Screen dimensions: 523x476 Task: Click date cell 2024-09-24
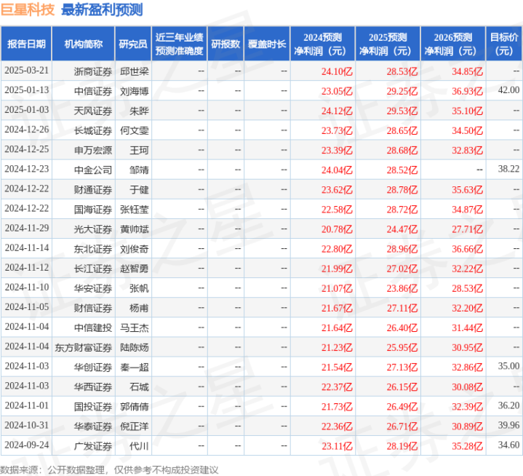(x=27, y=445)
